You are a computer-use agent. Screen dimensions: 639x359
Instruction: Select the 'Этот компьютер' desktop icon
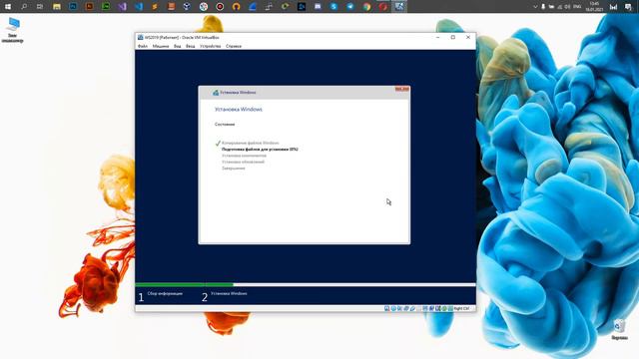coord(13,30)
